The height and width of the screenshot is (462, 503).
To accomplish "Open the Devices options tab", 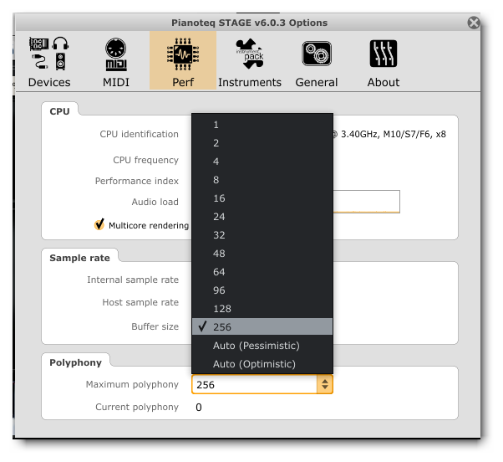I will click(x=49, y=61).
